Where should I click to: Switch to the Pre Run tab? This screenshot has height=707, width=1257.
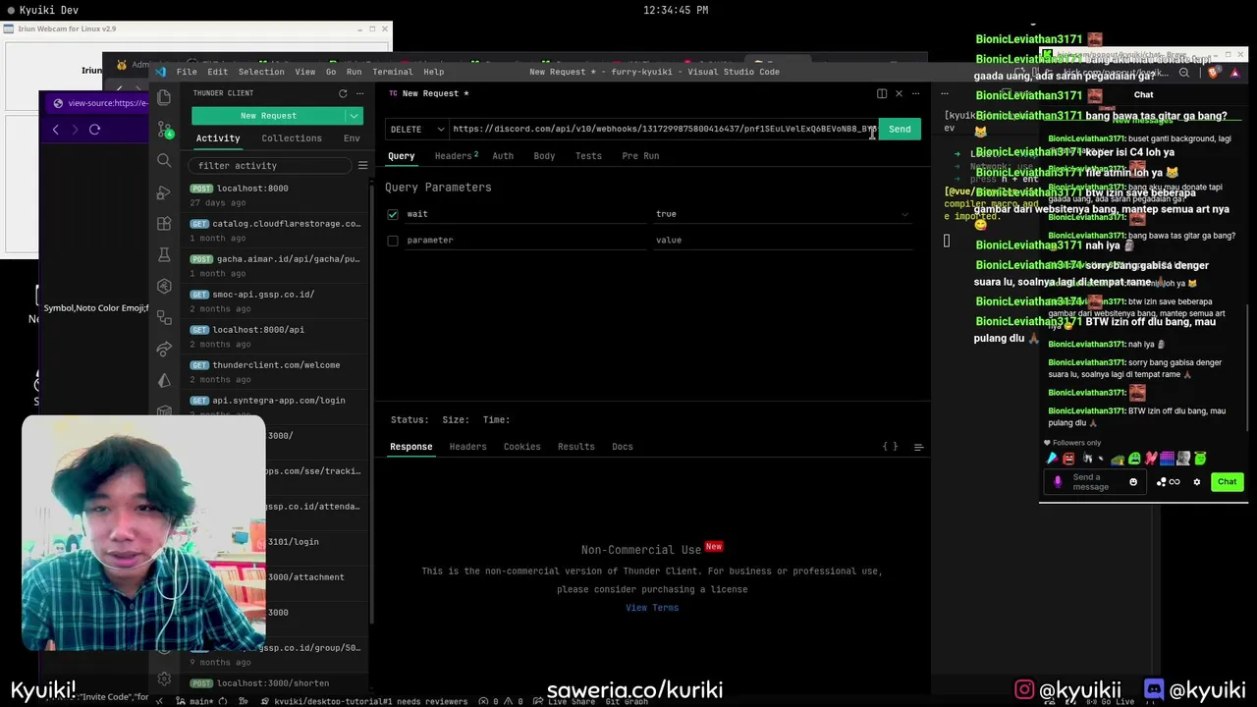click(x=640, y=156)
